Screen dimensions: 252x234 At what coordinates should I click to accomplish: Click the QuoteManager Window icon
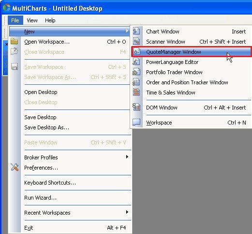tap(136, 52)
